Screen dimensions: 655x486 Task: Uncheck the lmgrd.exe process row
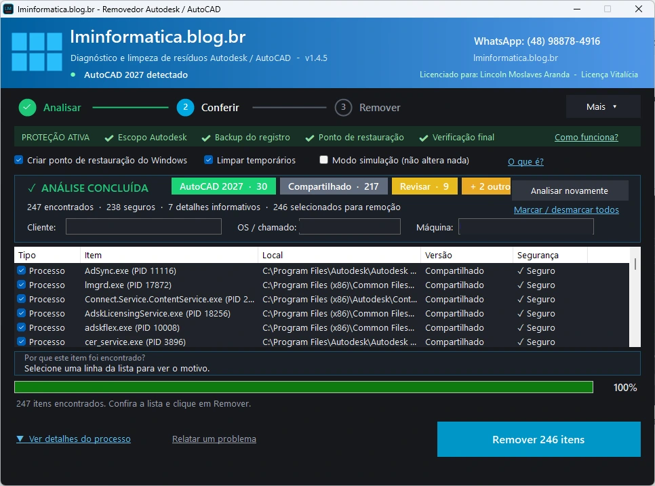pos(21,285)
